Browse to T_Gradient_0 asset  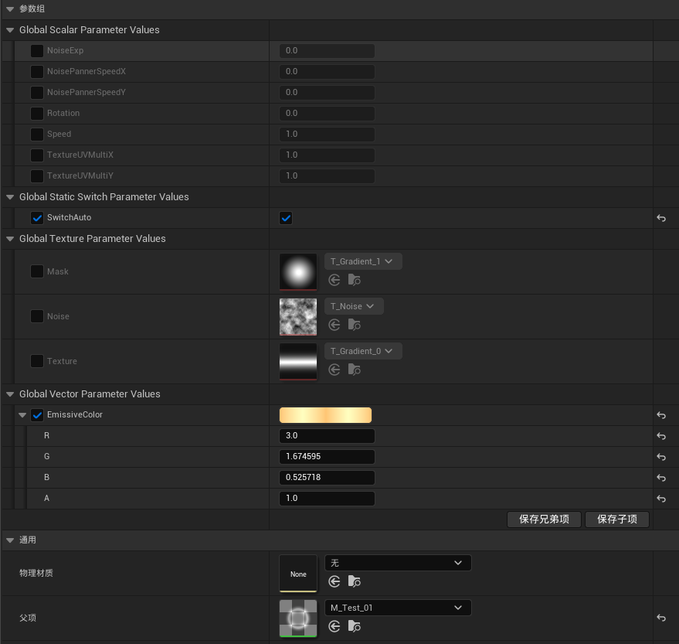354,370
